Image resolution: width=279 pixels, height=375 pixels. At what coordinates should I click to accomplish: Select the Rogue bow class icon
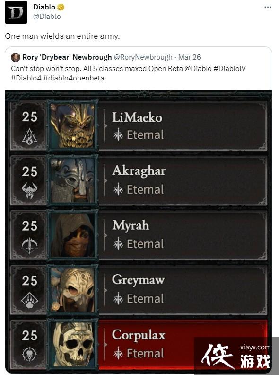[x=29, y=246]
